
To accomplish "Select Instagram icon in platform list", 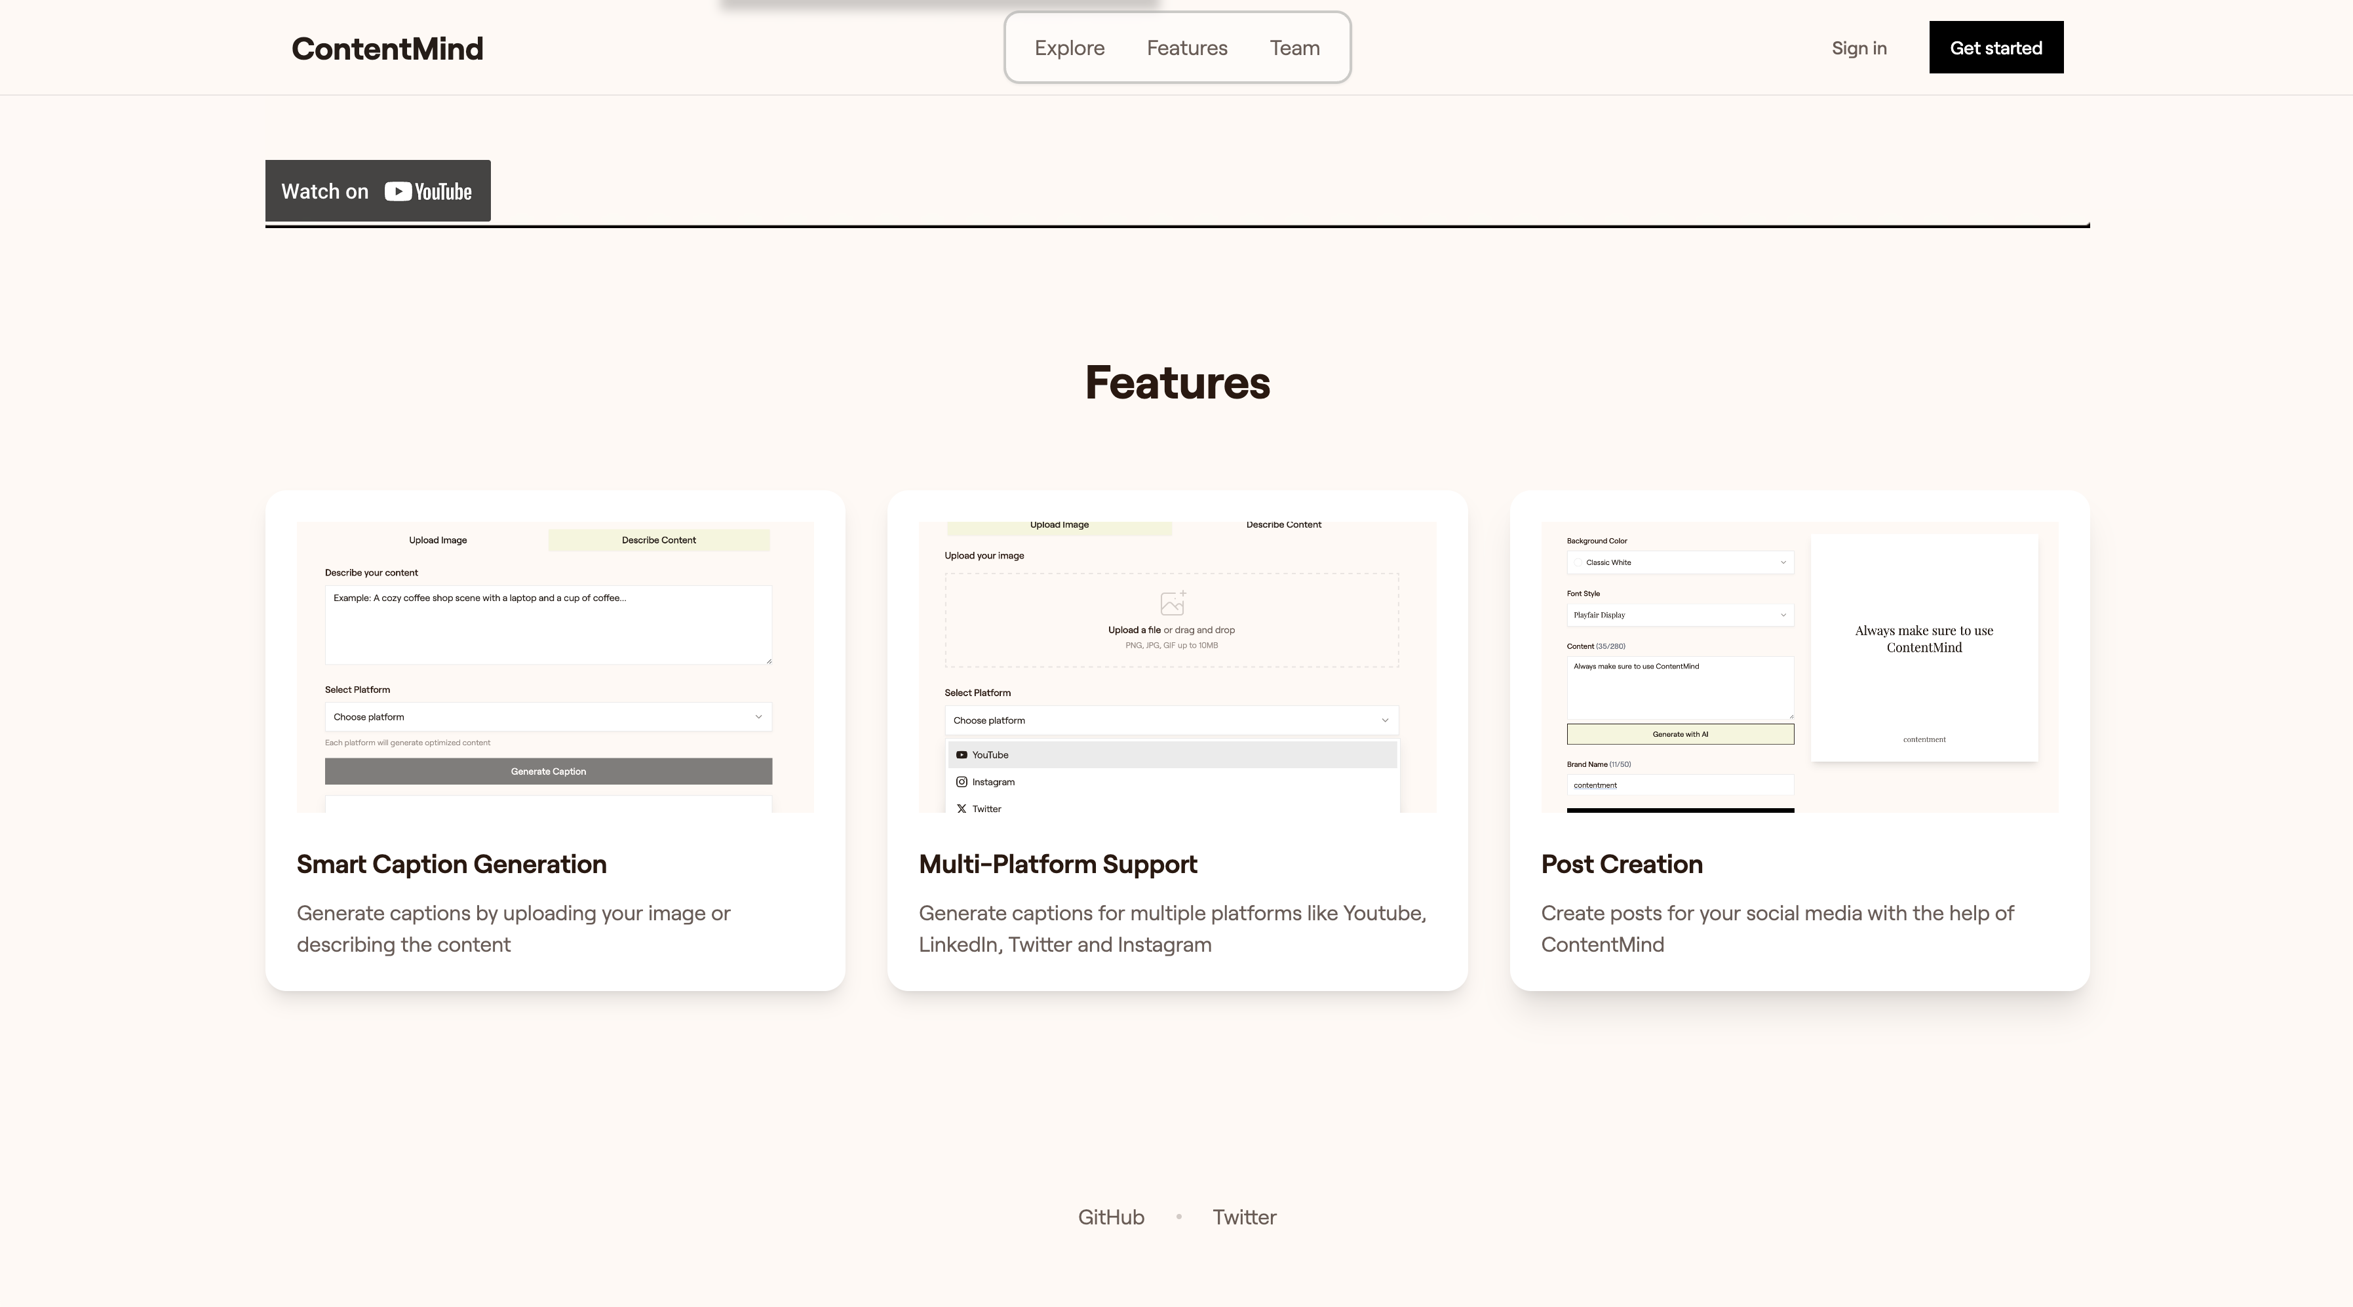I will pyautogui.click(x=961, y=782).
